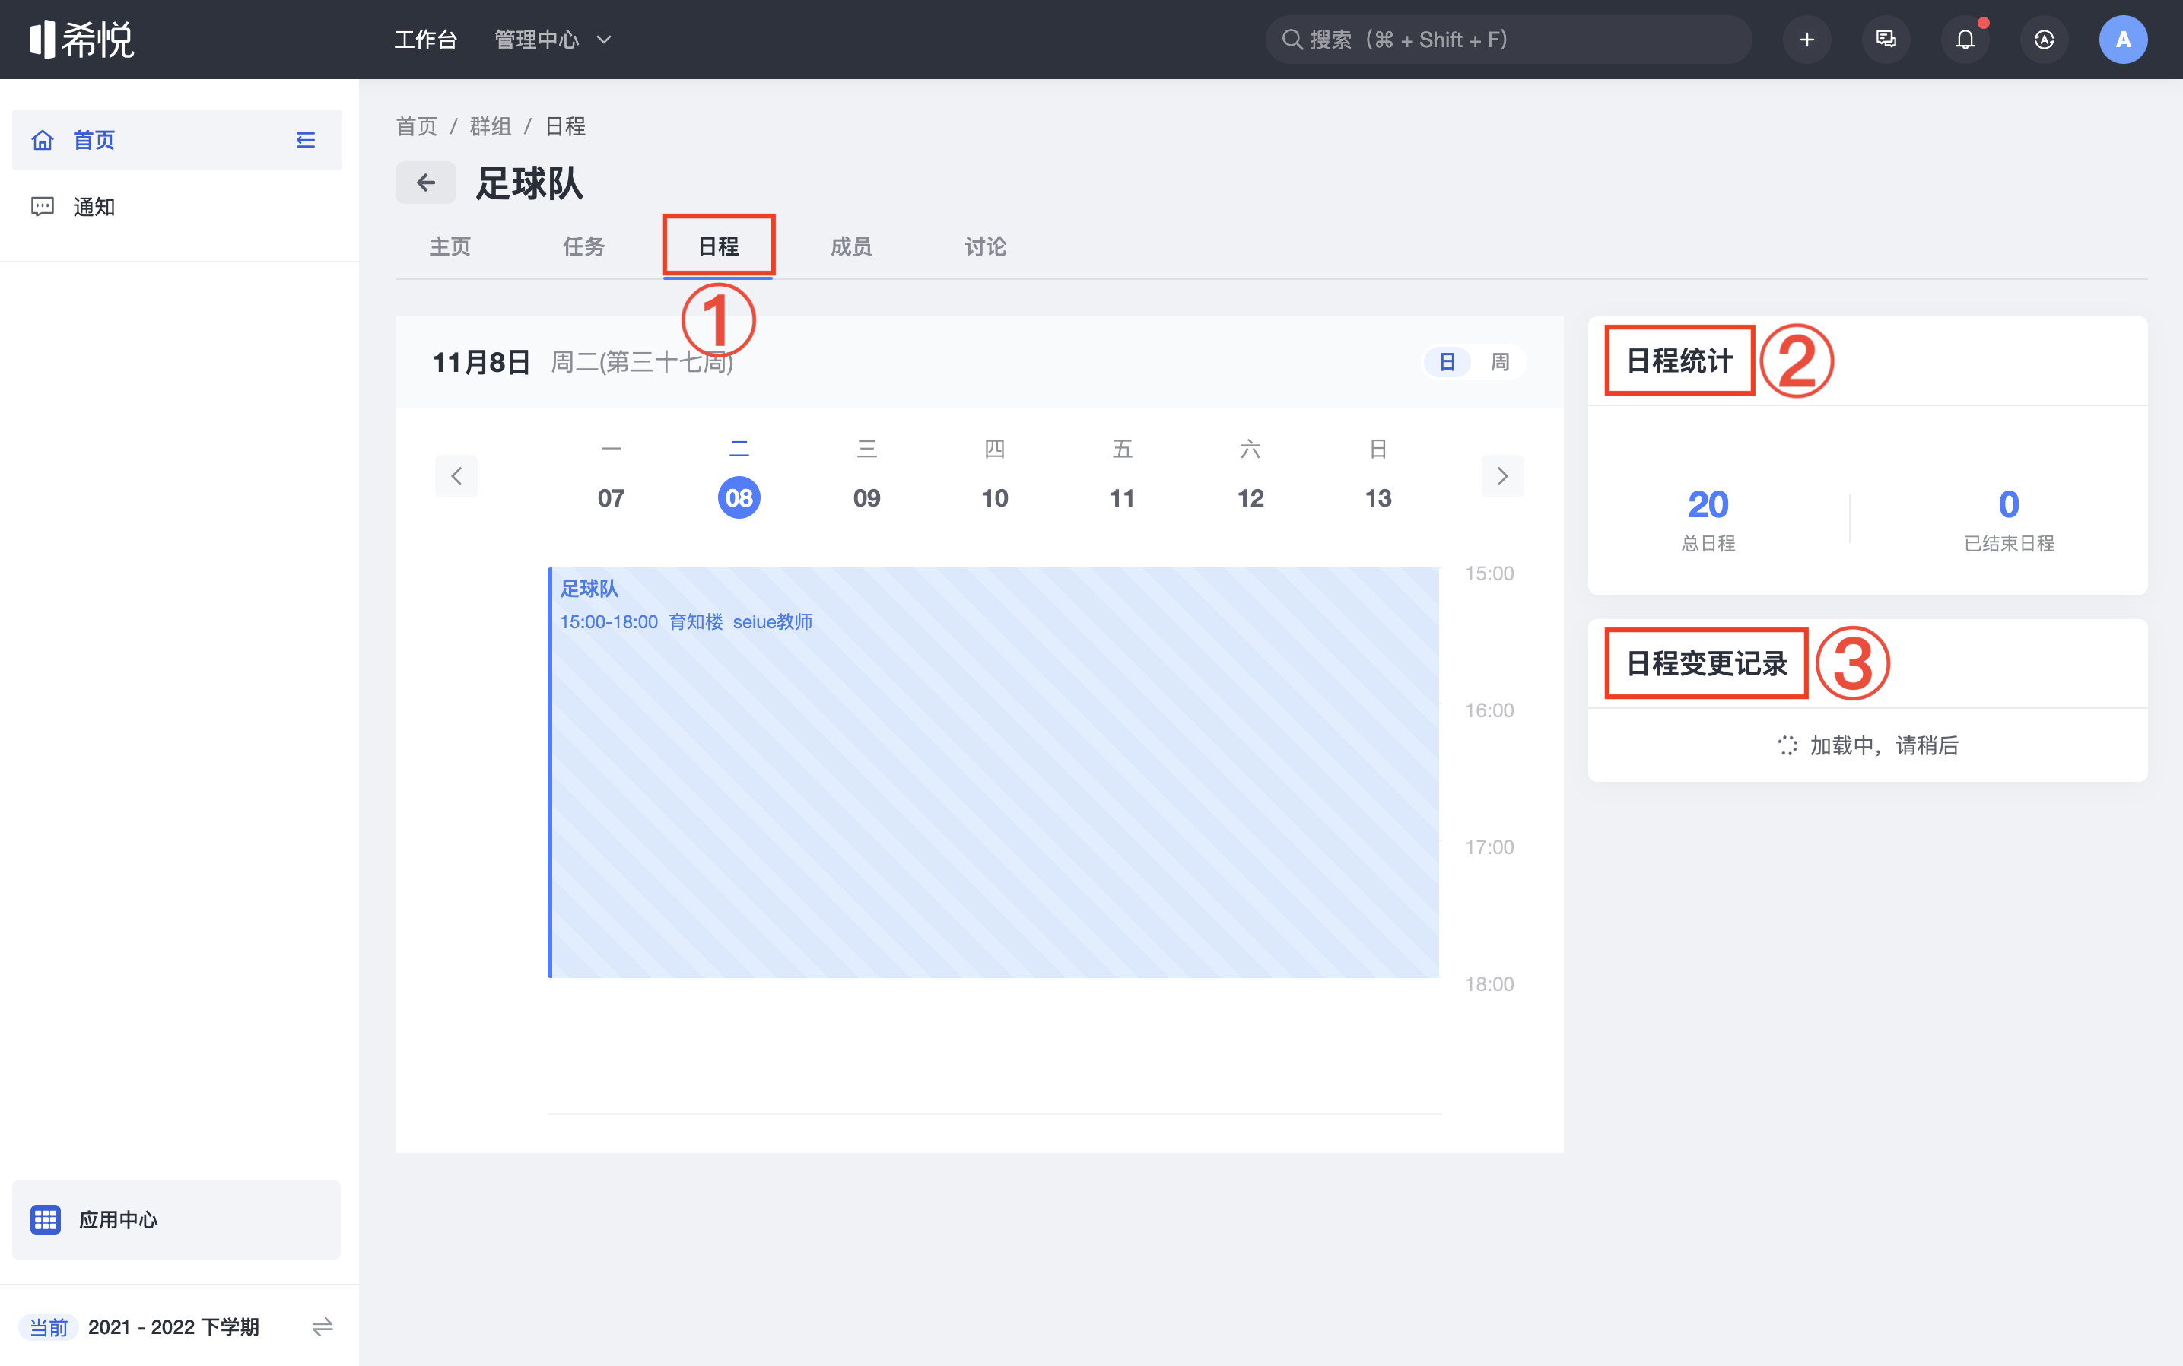Collapse the sidebar with menu-fold icon
2183x1366 pixels.
tap(306, 140)
